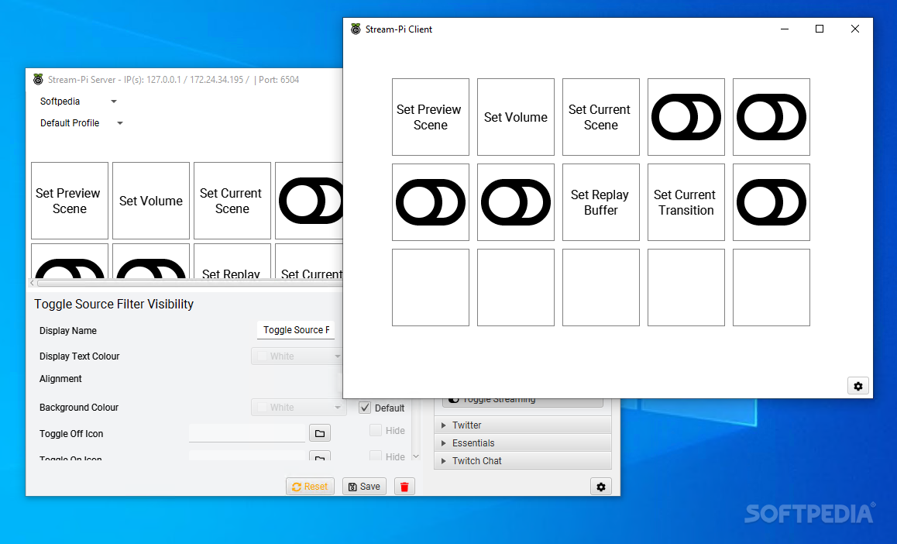This screenshot has height=544, width=897.
Task: Click Set Current Scene tile in Stream-Pi Client
Action: click(600, 117)
